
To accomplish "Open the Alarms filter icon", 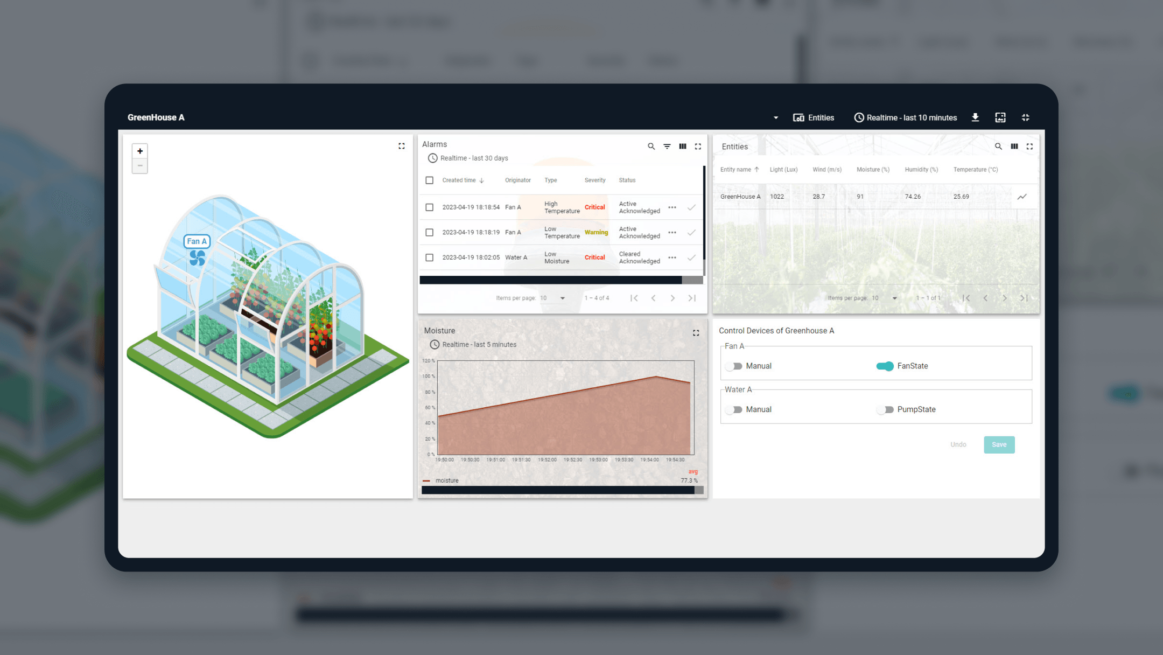I will click(x=667, y=147).
